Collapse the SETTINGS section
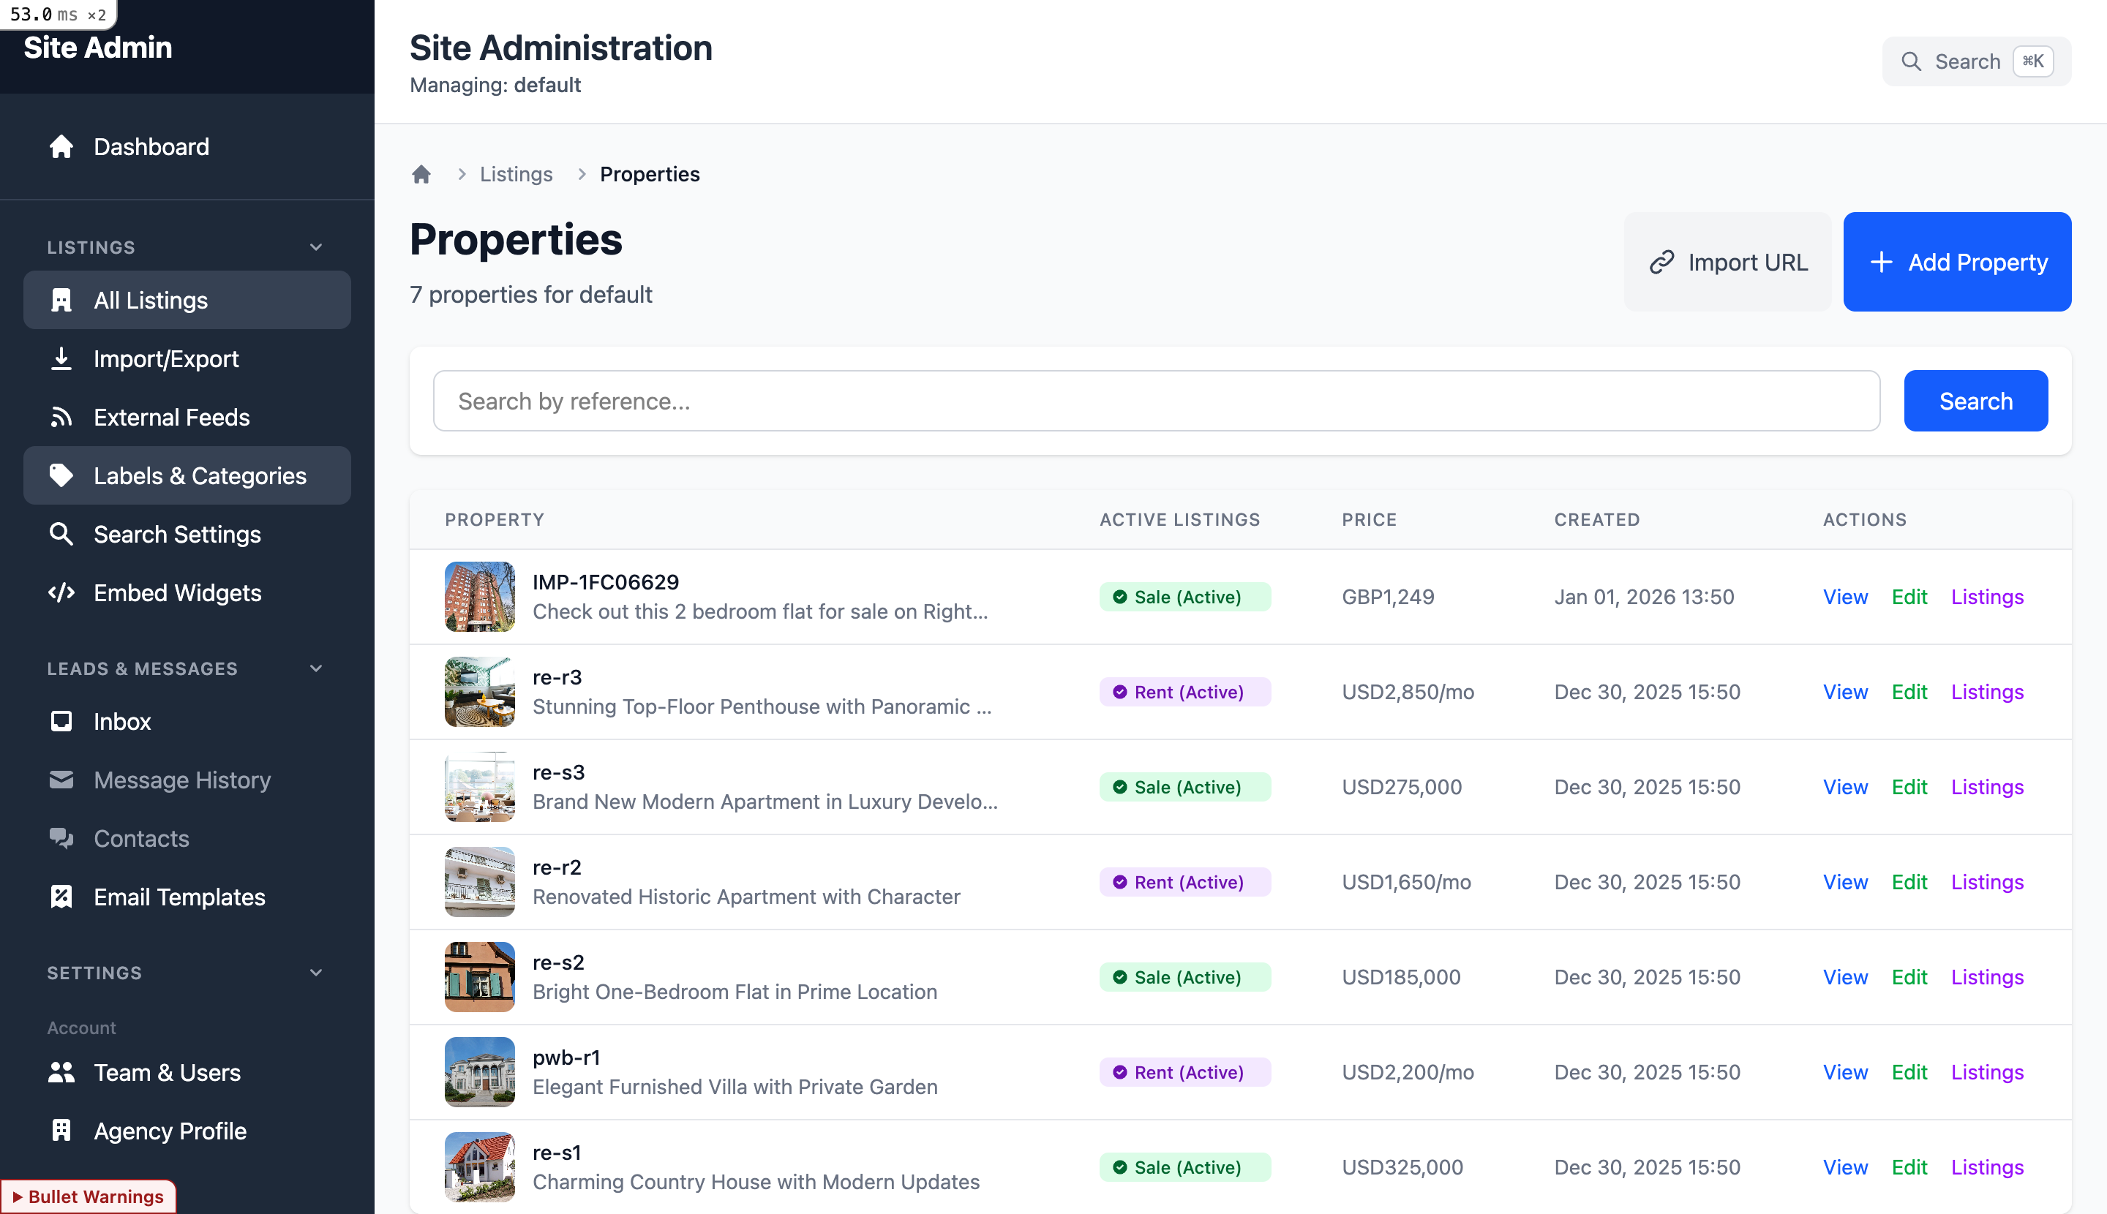 coord(315,972)
